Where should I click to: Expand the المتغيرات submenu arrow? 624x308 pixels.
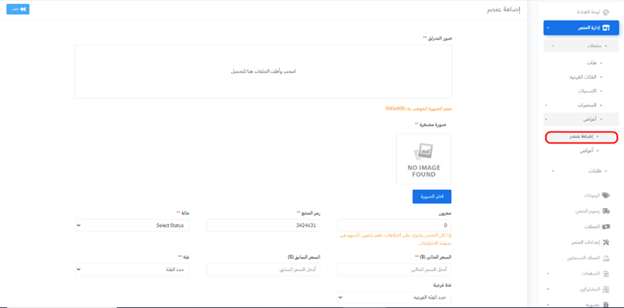[546, 106]
